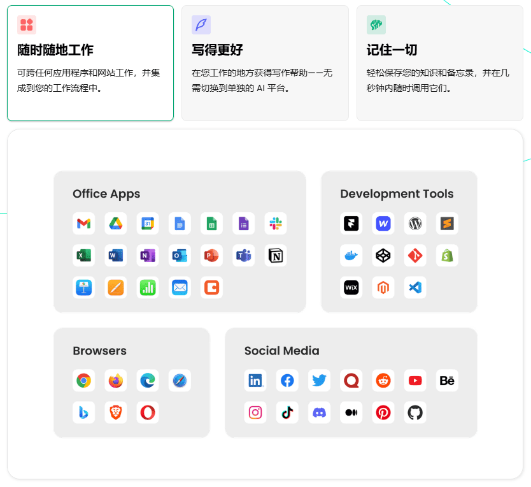
Task: Click the Webflow icon
Action: (x=383, y=224)
